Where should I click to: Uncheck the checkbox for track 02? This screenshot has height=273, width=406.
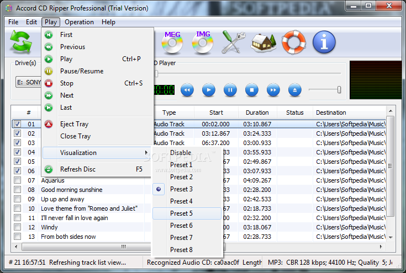coord(17,133)
